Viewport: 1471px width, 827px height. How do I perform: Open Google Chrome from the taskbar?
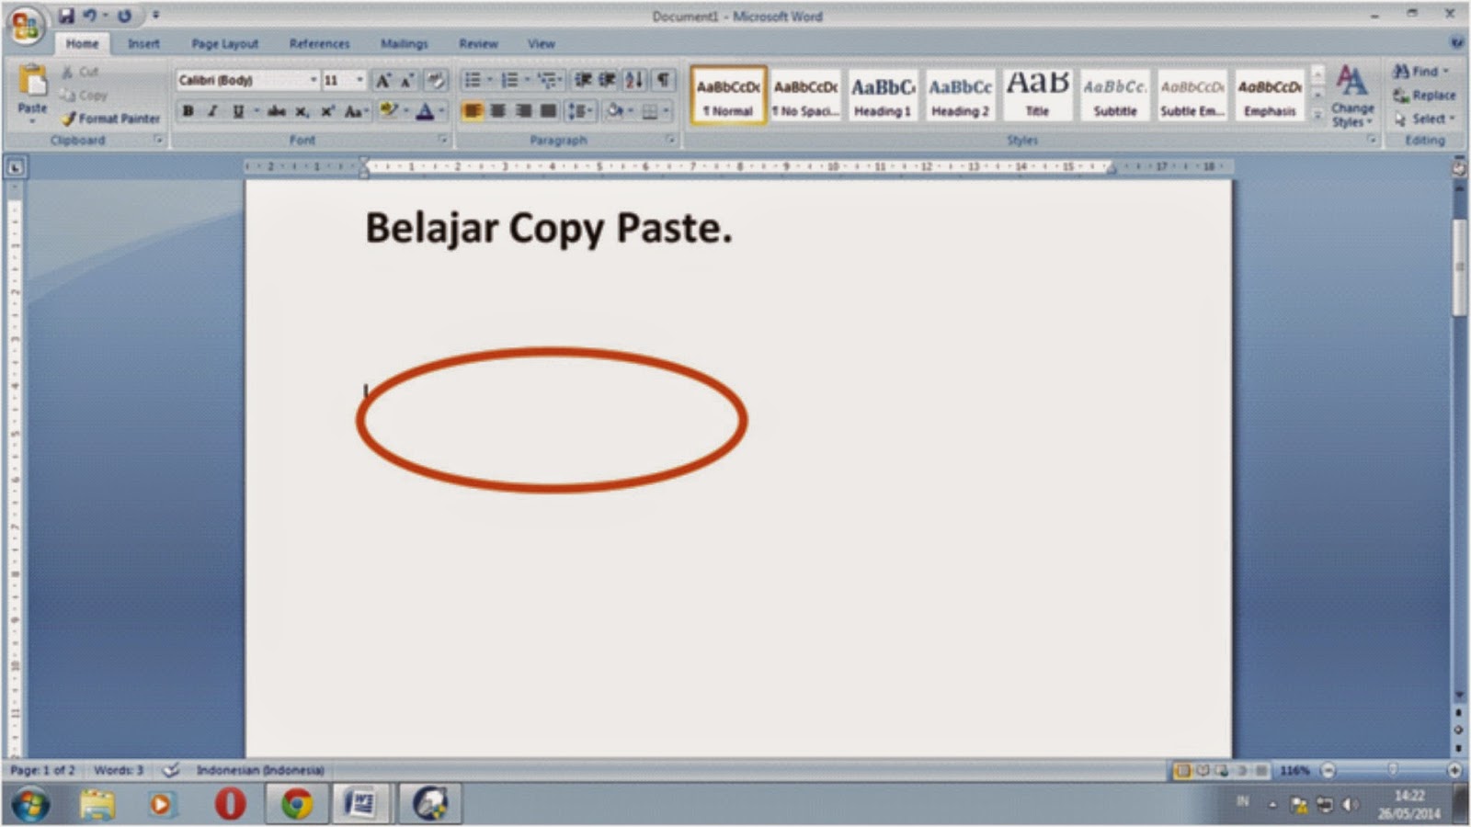pos(294,801)
